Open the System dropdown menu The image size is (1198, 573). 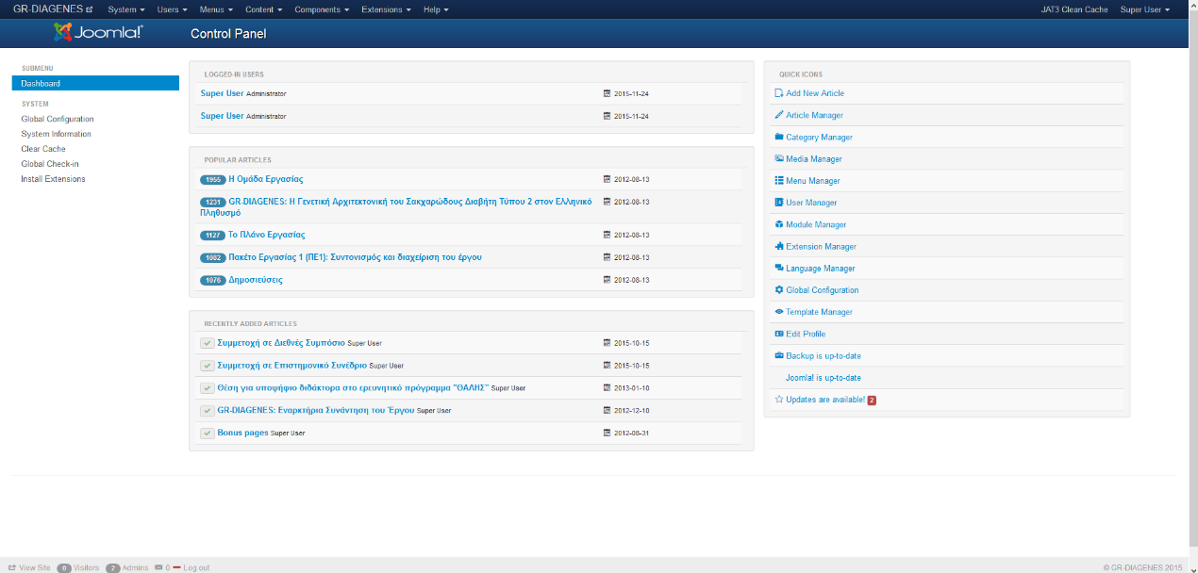click(x=125, y=9)
